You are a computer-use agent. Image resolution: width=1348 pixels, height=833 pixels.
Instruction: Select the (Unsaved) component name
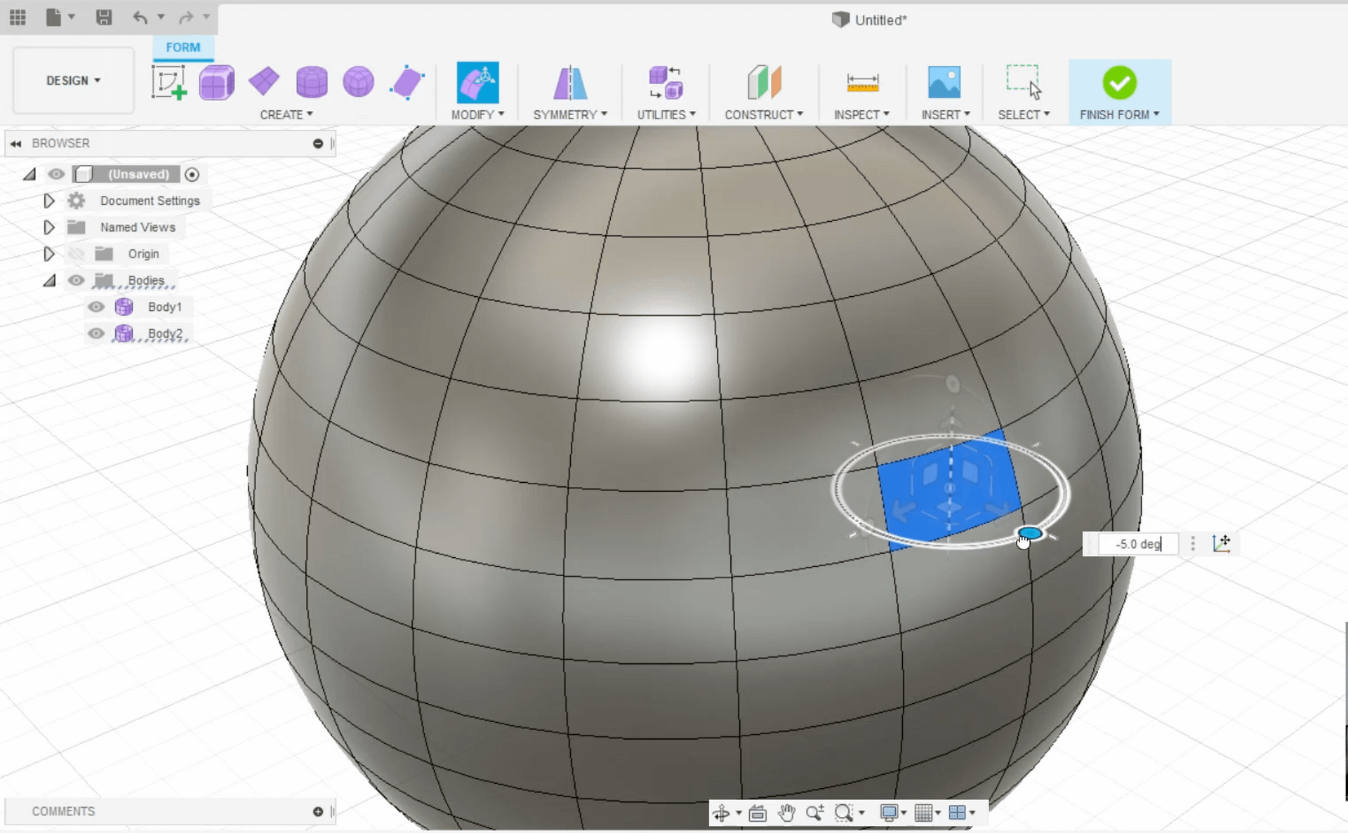[138, 174]
